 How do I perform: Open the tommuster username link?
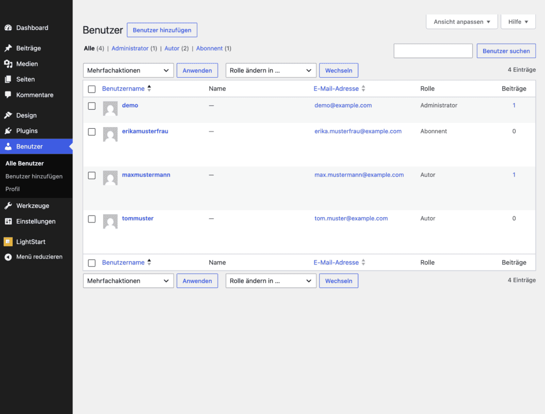pyautogui.click(x=138, y=218)
